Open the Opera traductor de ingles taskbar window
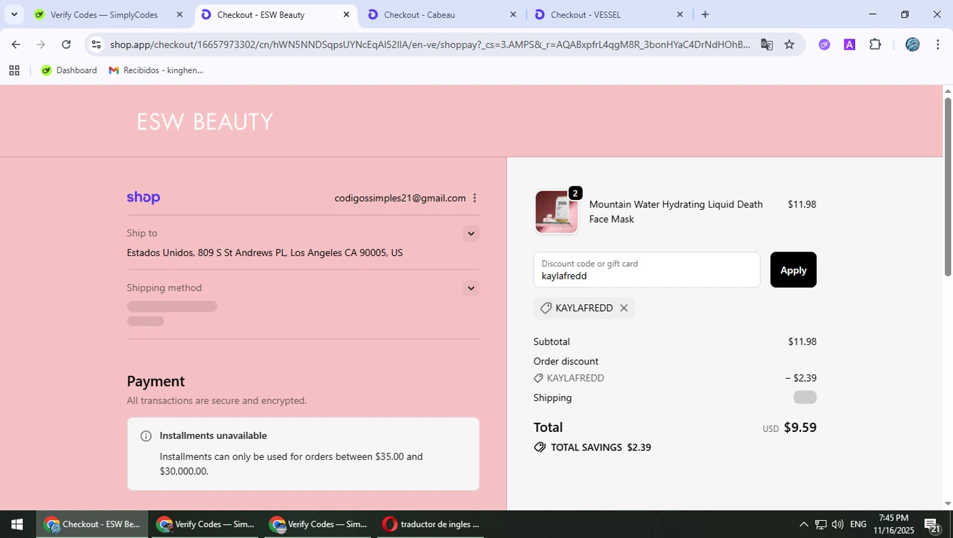Screen dimensions: 953x538 tap(432, 525)
